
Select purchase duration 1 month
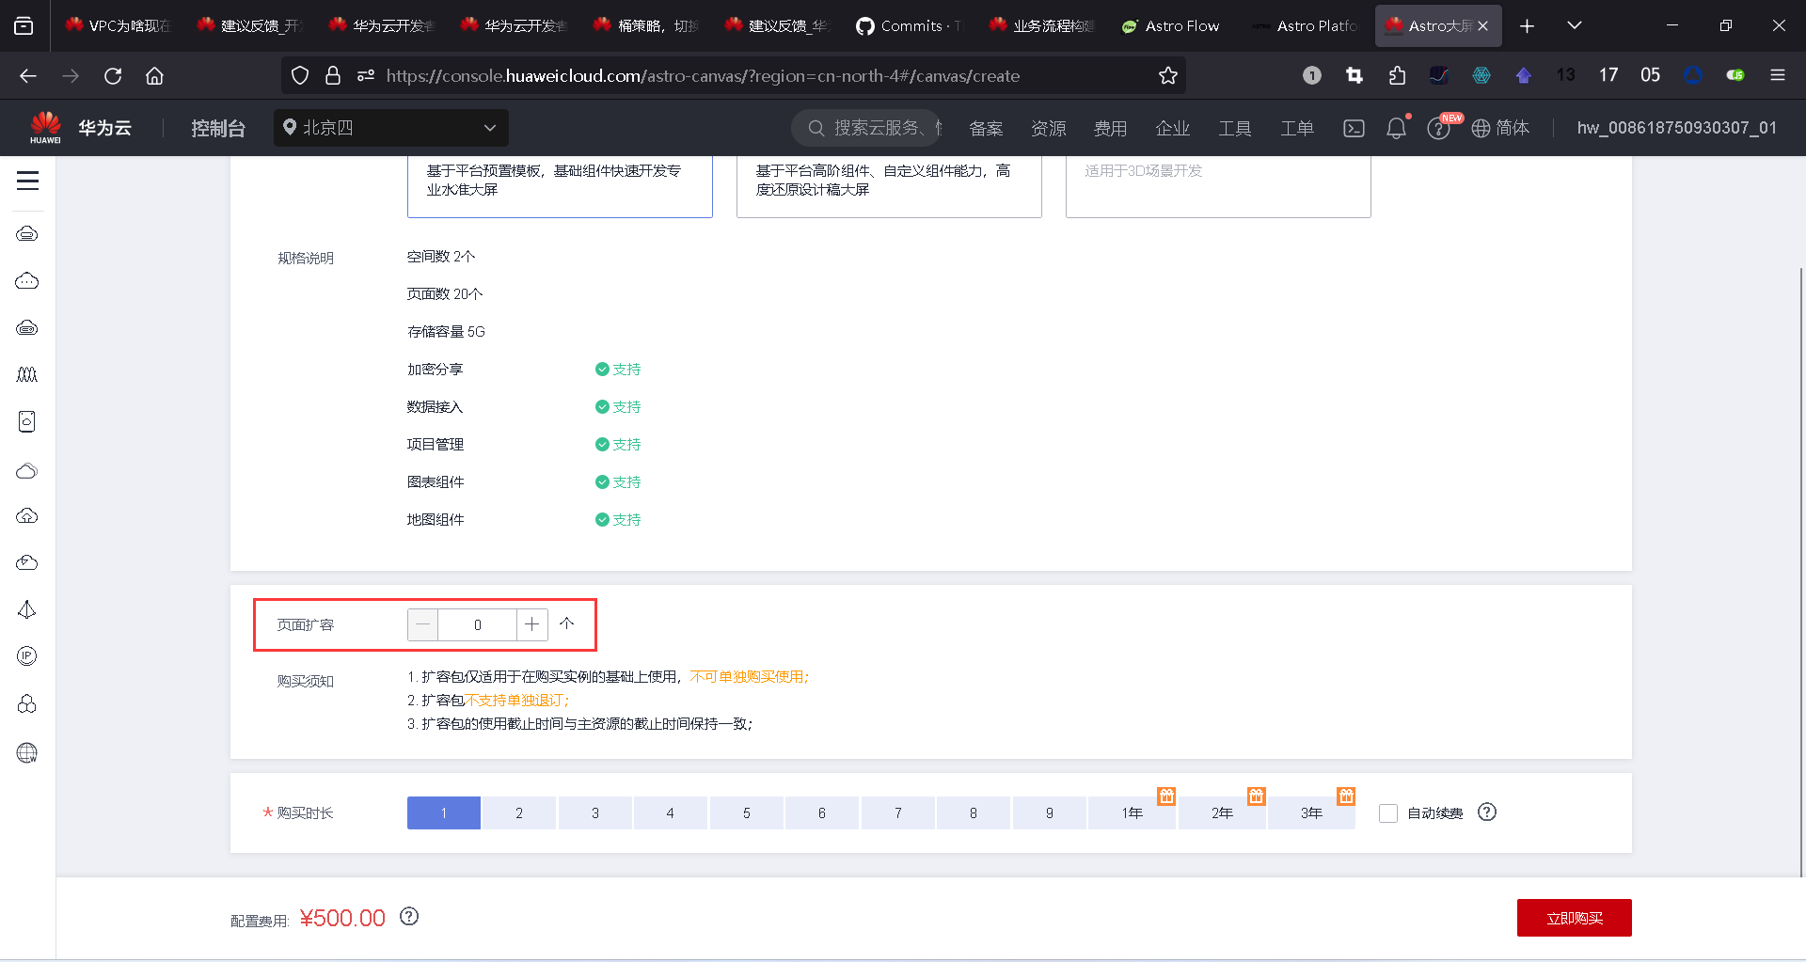pos(444,812)
